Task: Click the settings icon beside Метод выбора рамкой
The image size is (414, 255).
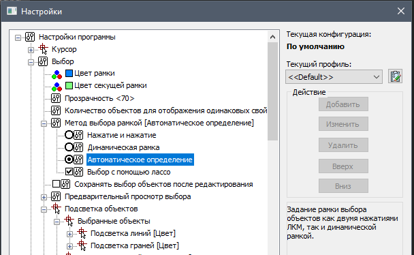Action: [x=56, y=123]
